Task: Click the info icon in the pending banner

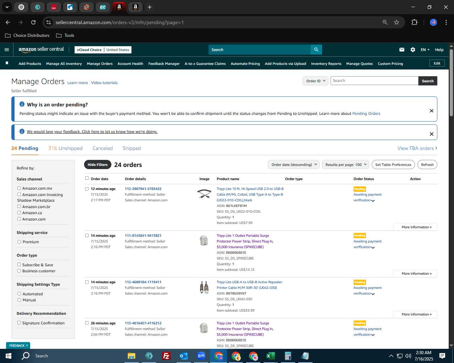Action: click(22, 104)
